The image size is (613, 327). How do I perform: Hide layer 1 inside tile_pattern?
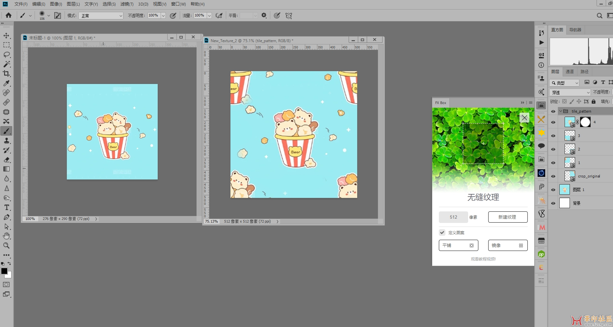553,163
